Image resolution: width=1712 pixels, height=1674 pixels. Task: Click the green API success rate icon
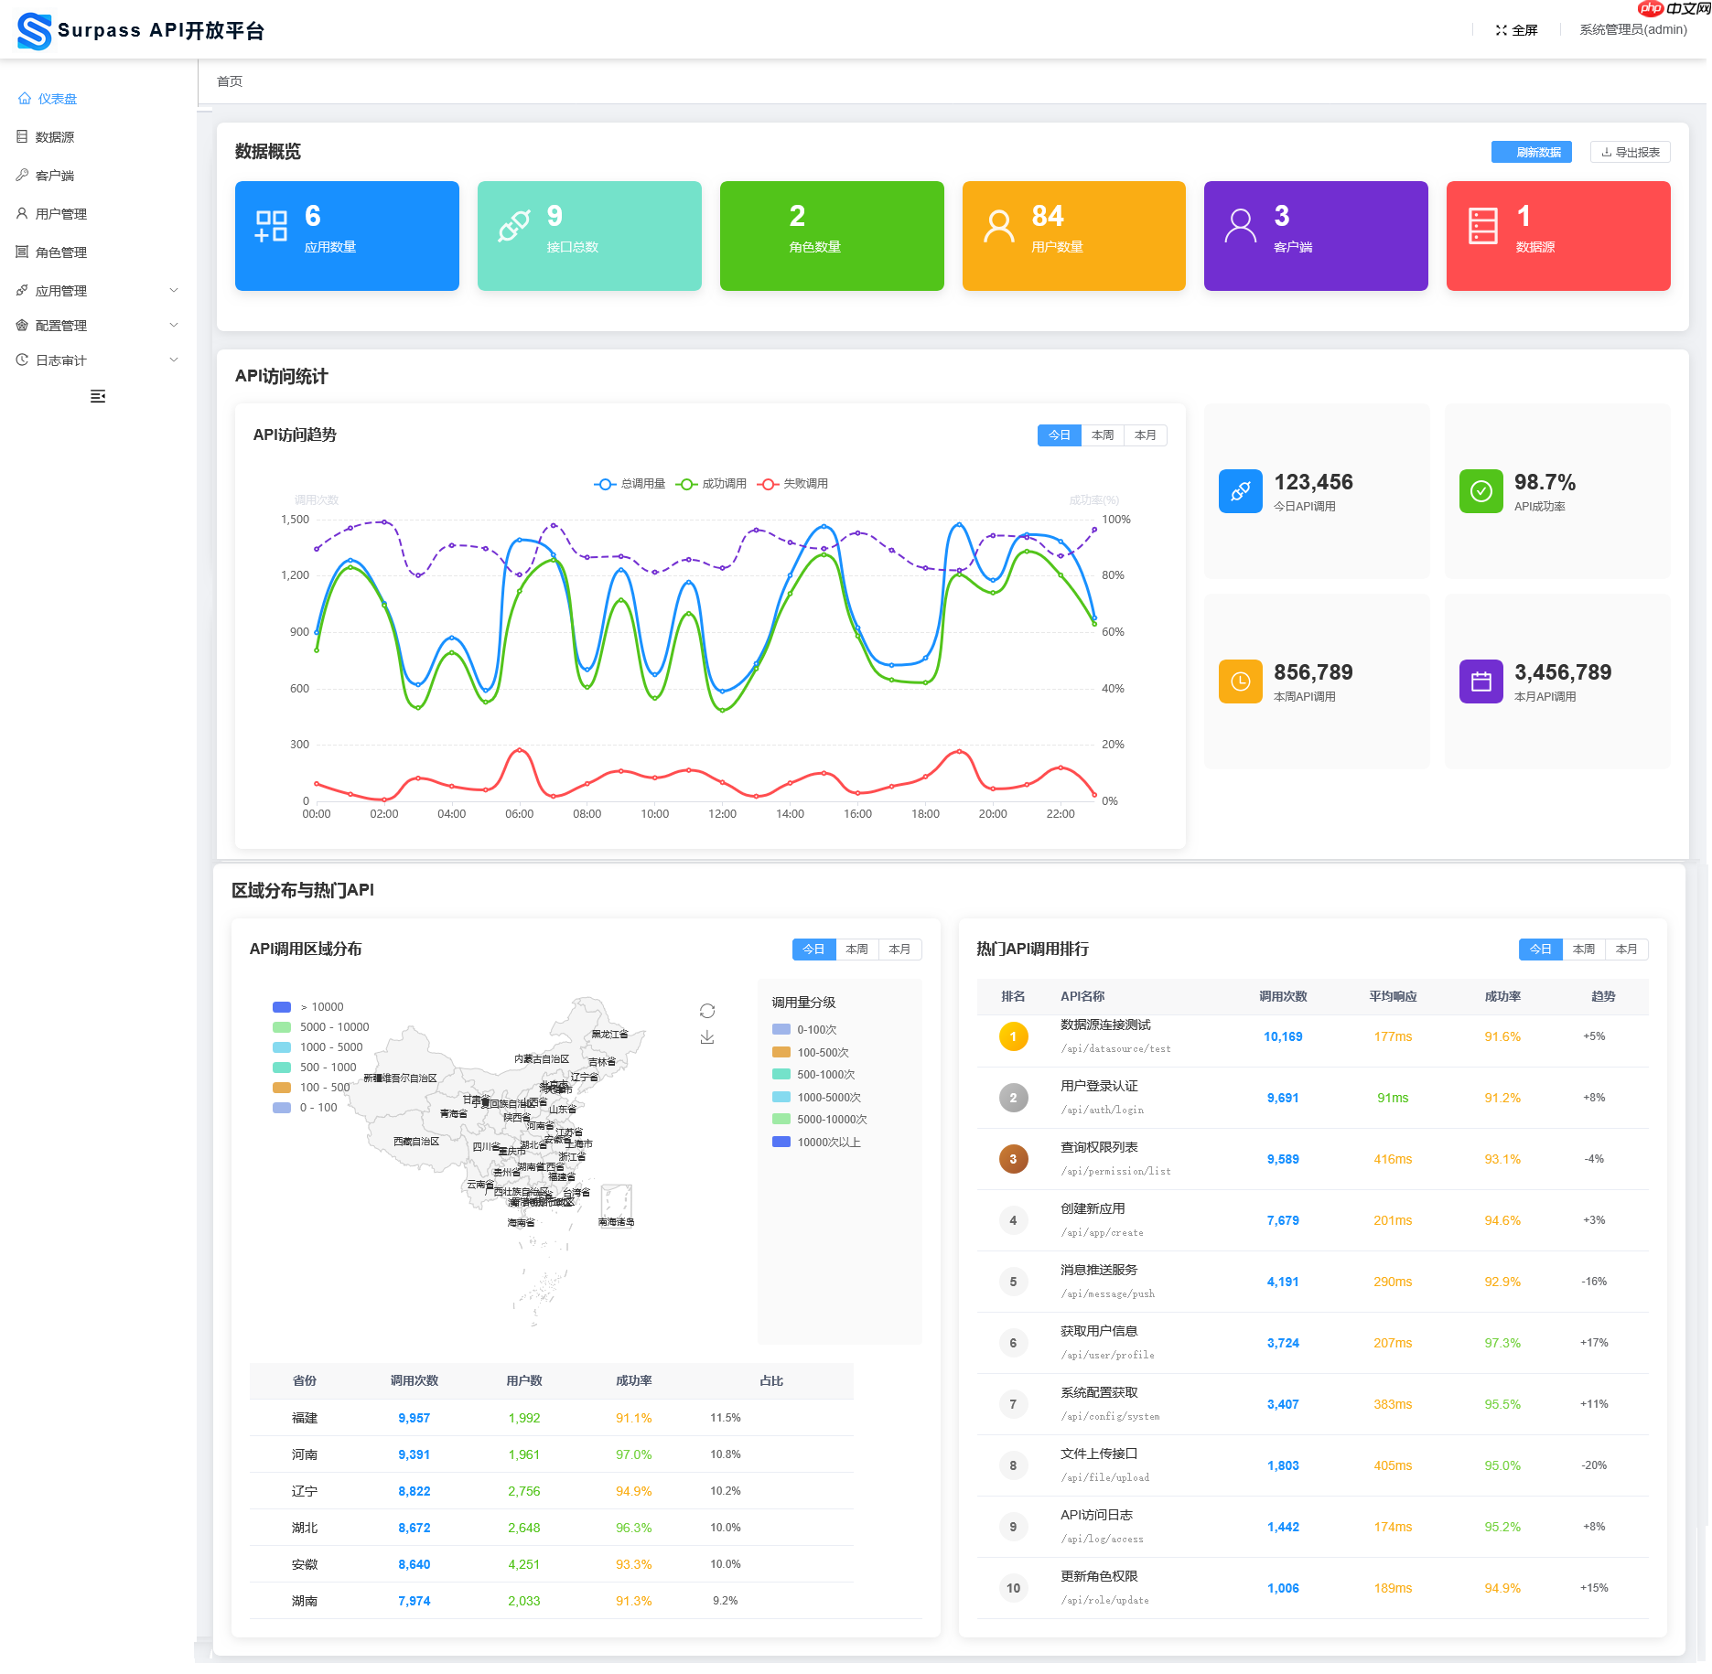tap(1481, 491)
